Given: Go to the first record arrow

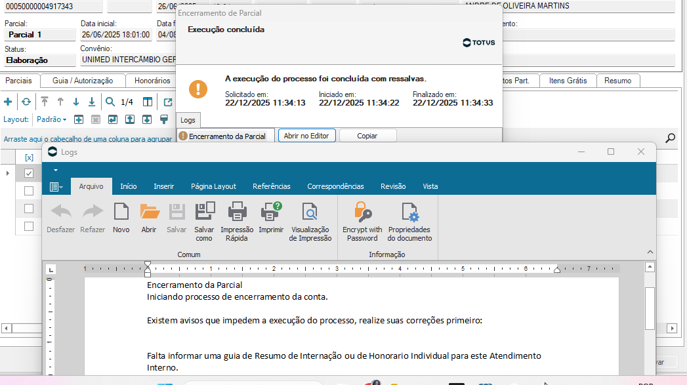Looking at the screenshot, I should pyautogui.click(x=44, y=102).
